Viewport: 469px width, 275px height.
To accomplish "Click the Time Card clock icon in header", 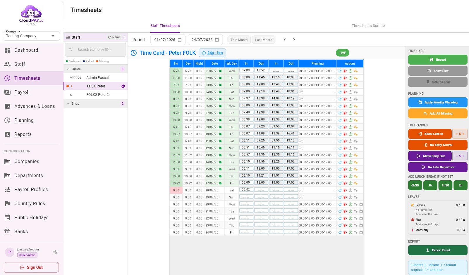I will coord(134,53).
